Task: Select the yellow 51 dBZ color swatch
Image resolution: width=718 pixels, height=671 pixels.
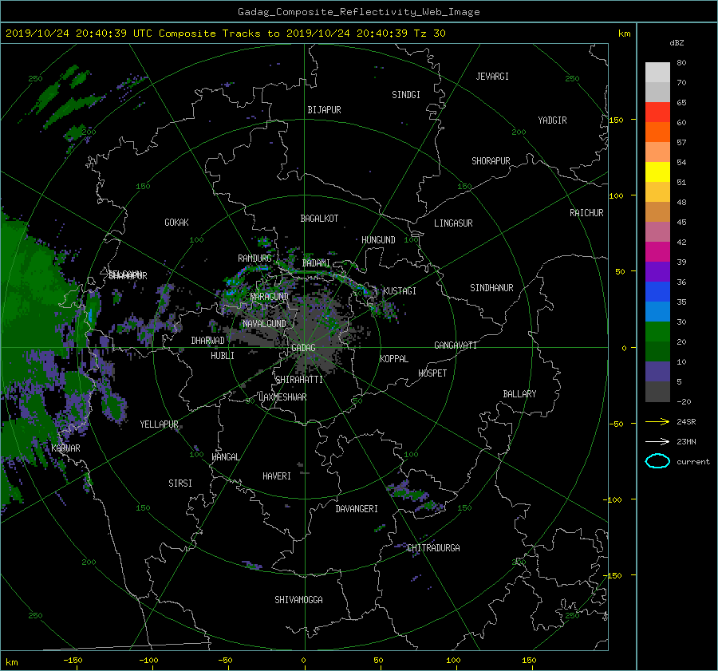Action: 657,172
